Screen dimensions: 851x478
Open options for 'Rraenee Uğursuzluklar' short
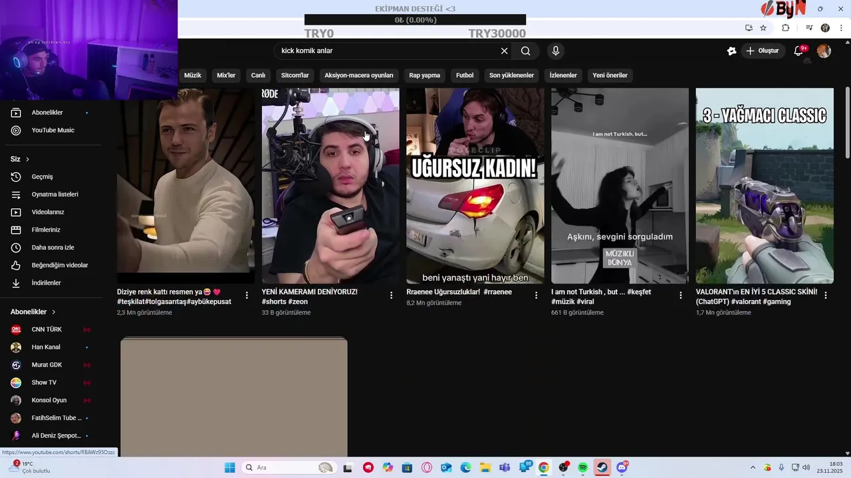click(536, 295)
